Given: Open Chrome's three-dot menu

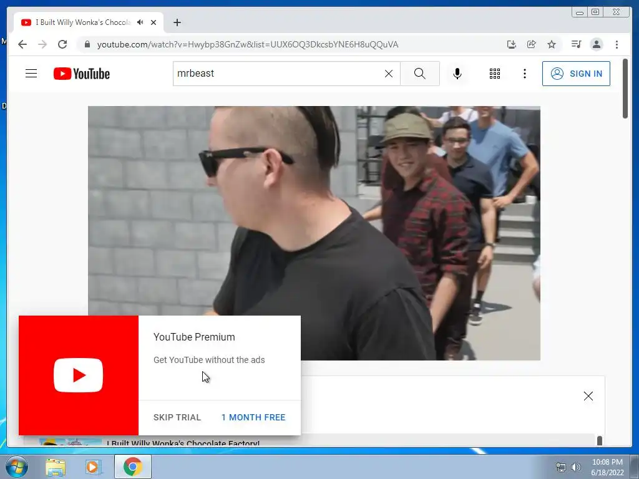Looking at the screenshot, I should [617, 44].
